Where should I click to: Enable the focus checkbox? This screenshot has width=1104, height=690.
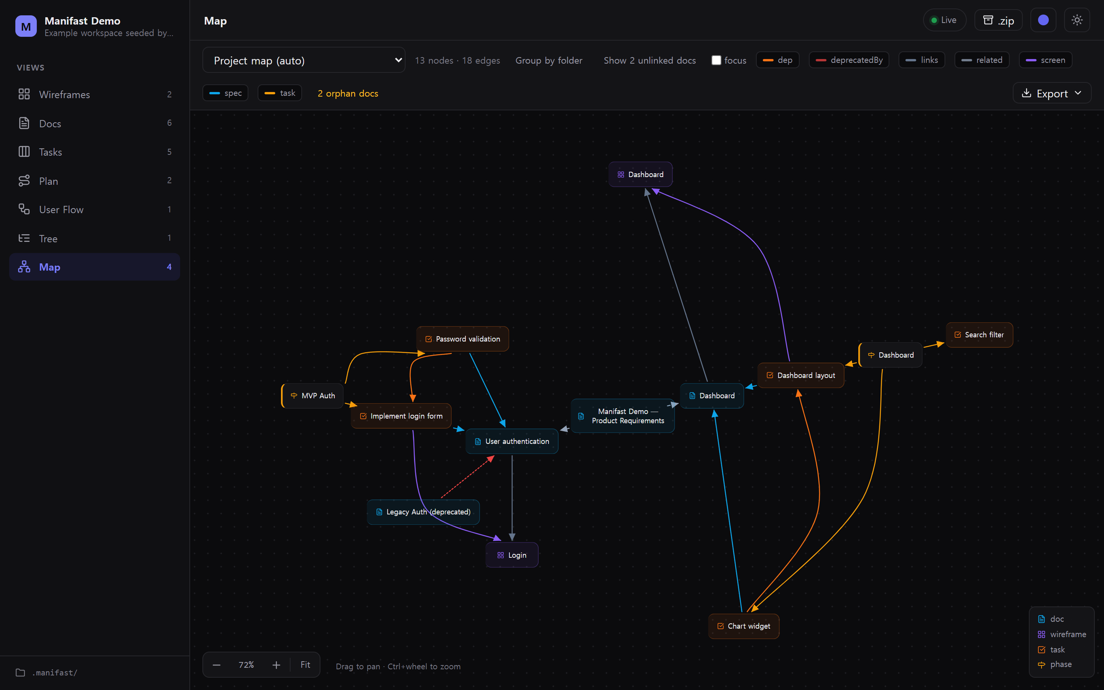(716, 60)
